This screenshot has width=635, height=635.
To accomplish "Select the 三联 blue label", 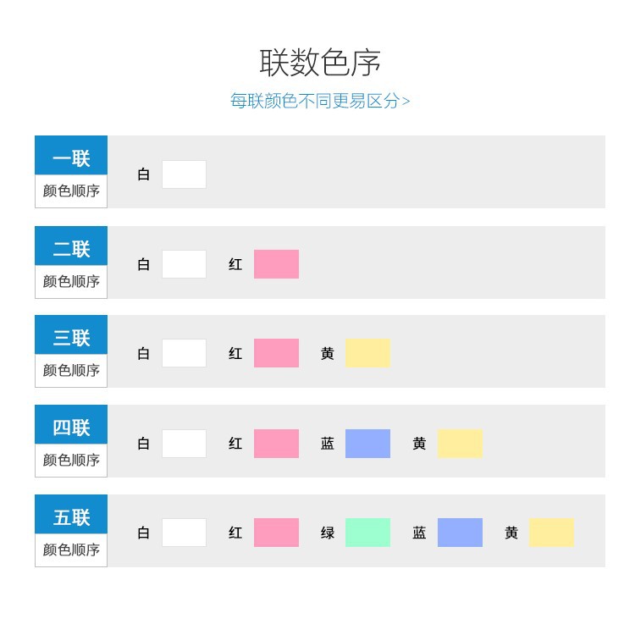I will click(x=71, y=334).
